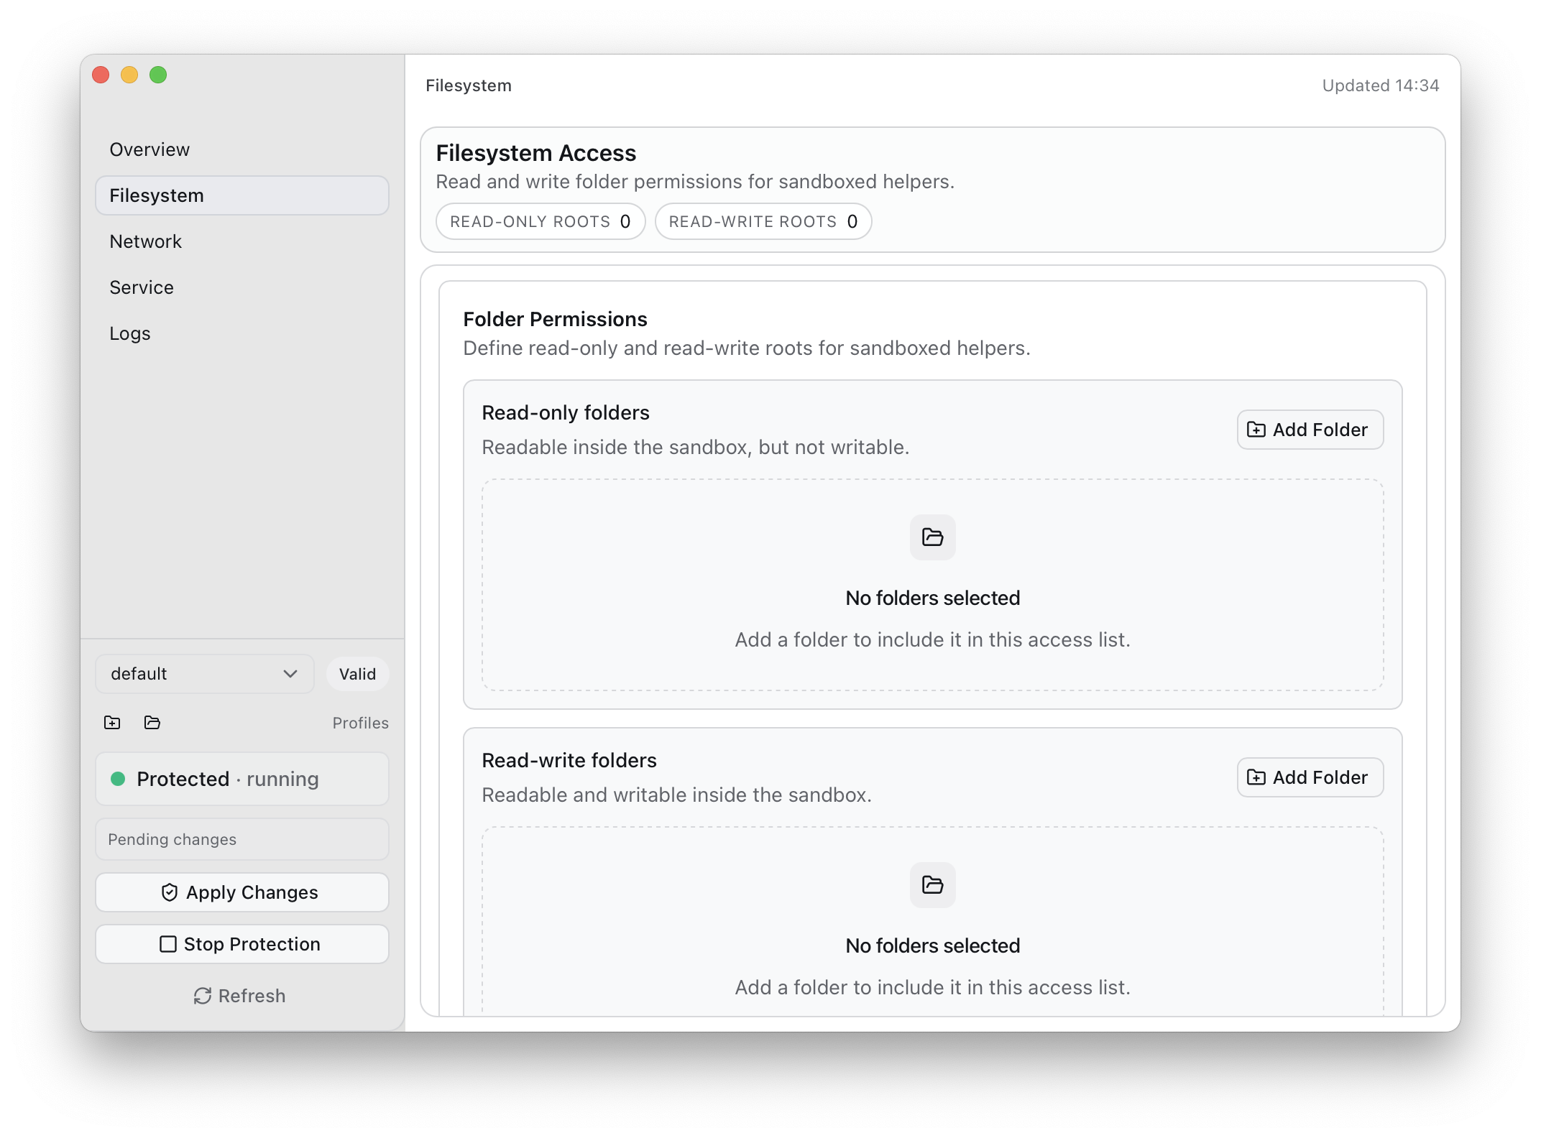Screen dimensions: 1541x1138
Task: Open the default profile dropdown
Action: [204, 674]
